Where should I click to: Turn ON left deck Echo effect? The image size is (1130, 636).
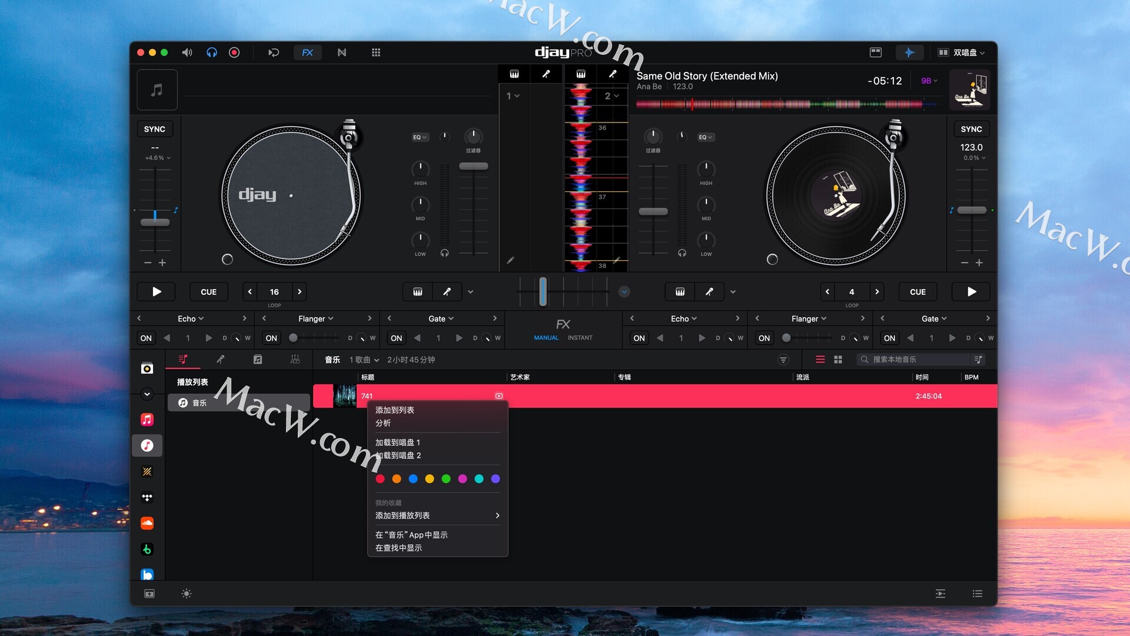coord(146,338)
